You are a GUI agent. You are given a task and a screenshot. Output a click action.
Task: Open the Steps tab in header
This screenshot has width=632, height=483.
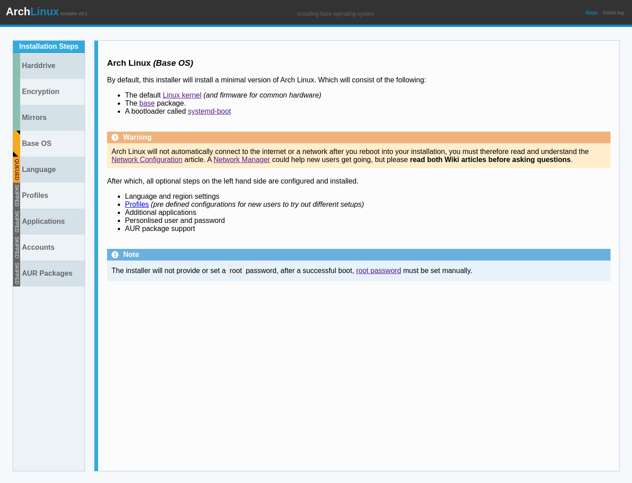point(591,13)
